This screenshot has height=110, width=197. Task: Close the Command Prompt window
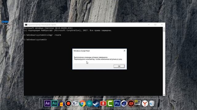click(162, 25)
